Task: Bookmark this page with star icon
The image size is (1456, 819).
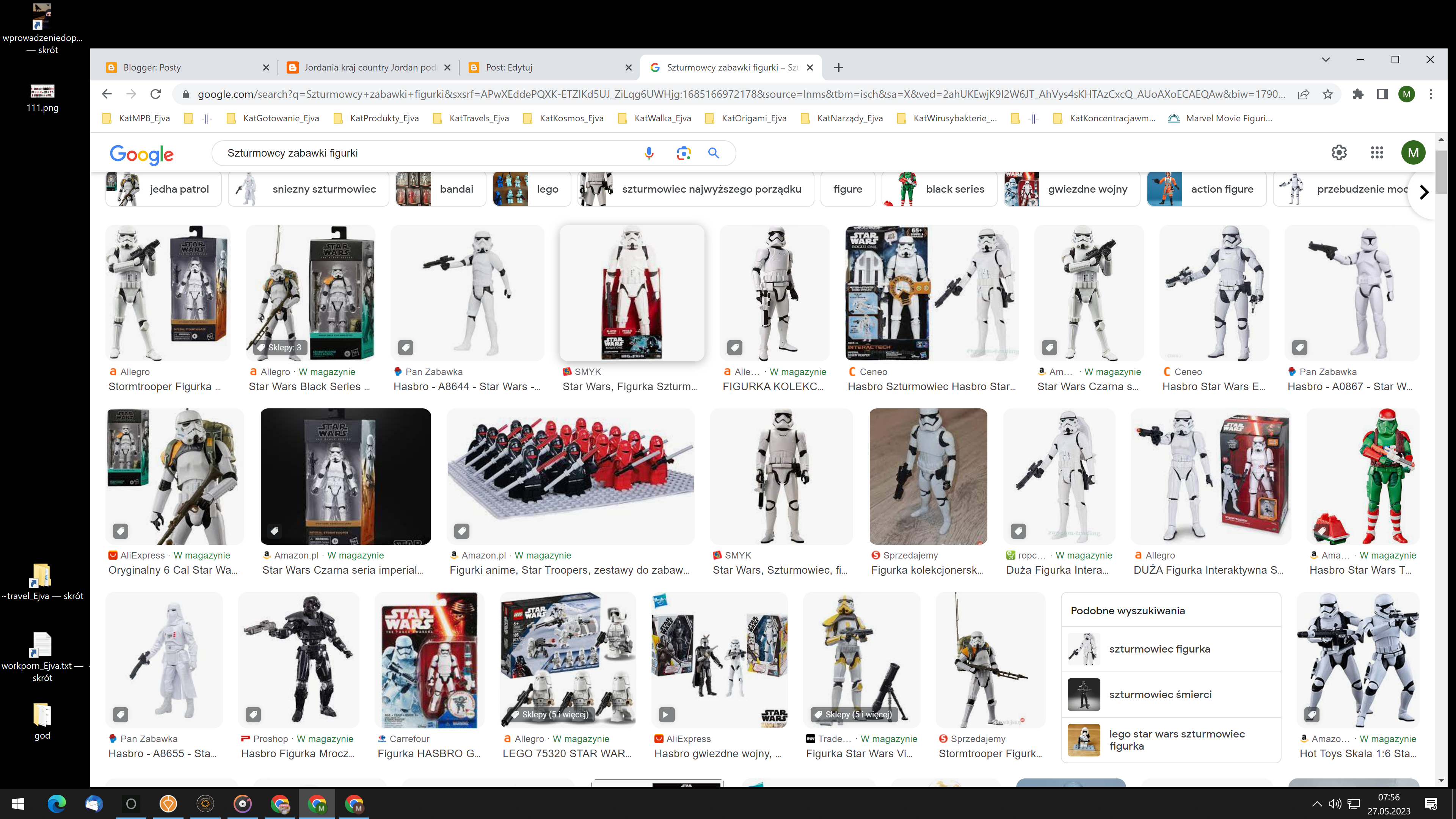Action: 1328,94
